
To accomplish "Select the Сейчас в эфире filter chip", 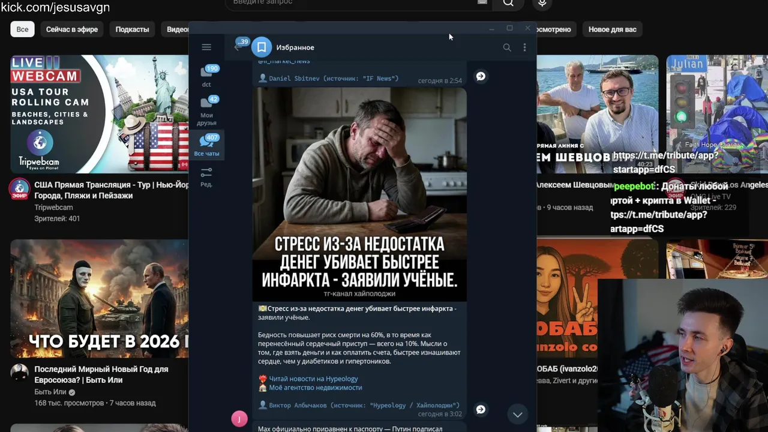I will (72, 29).
